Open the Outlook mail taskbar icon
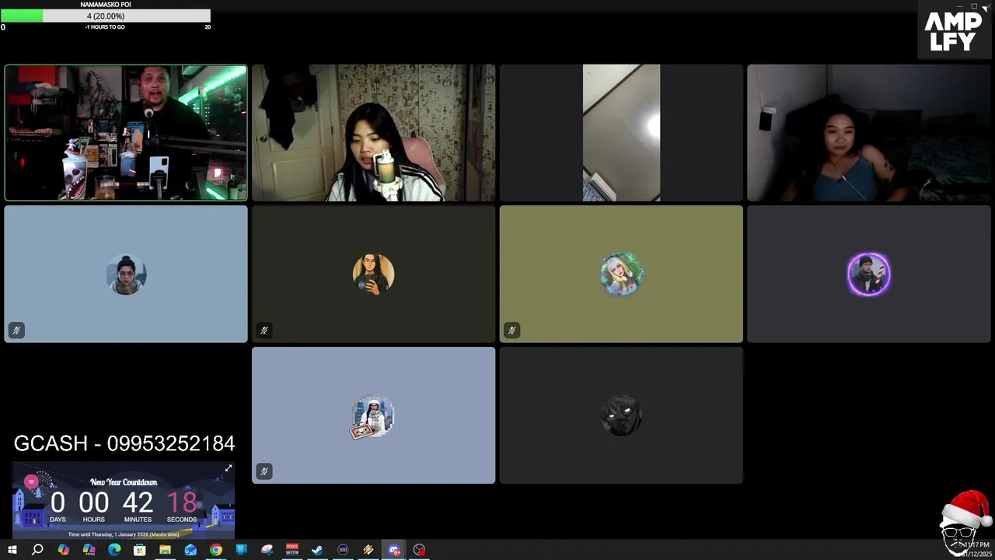 190,550
